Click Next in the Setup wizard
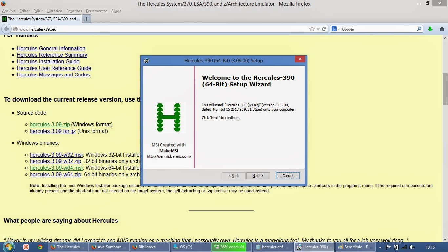448x252 pixels. click(258, 176)
